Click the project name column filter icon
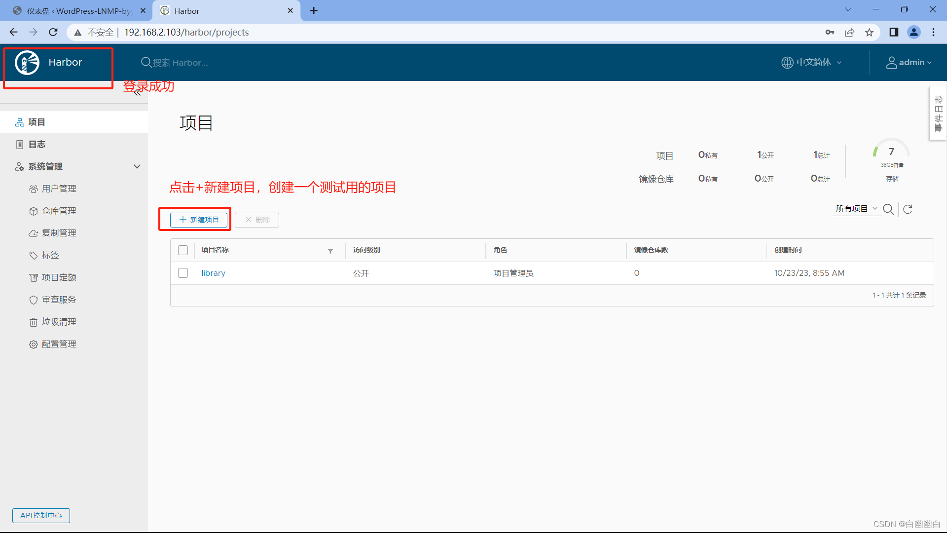Viewport: 947px width, 533px height. (x=330, y=251)
